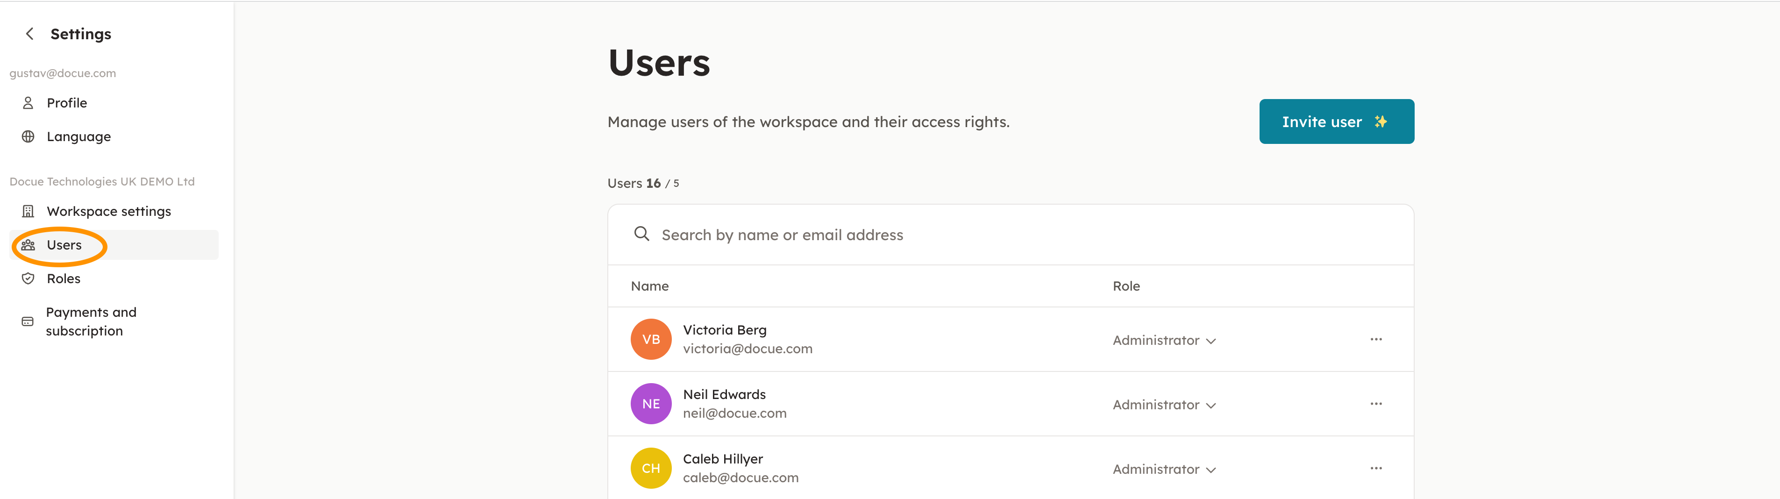This screenshot has width=1780, height=499.
Task: Click the Payments credit card icon
Action: (x=28, y=321)
